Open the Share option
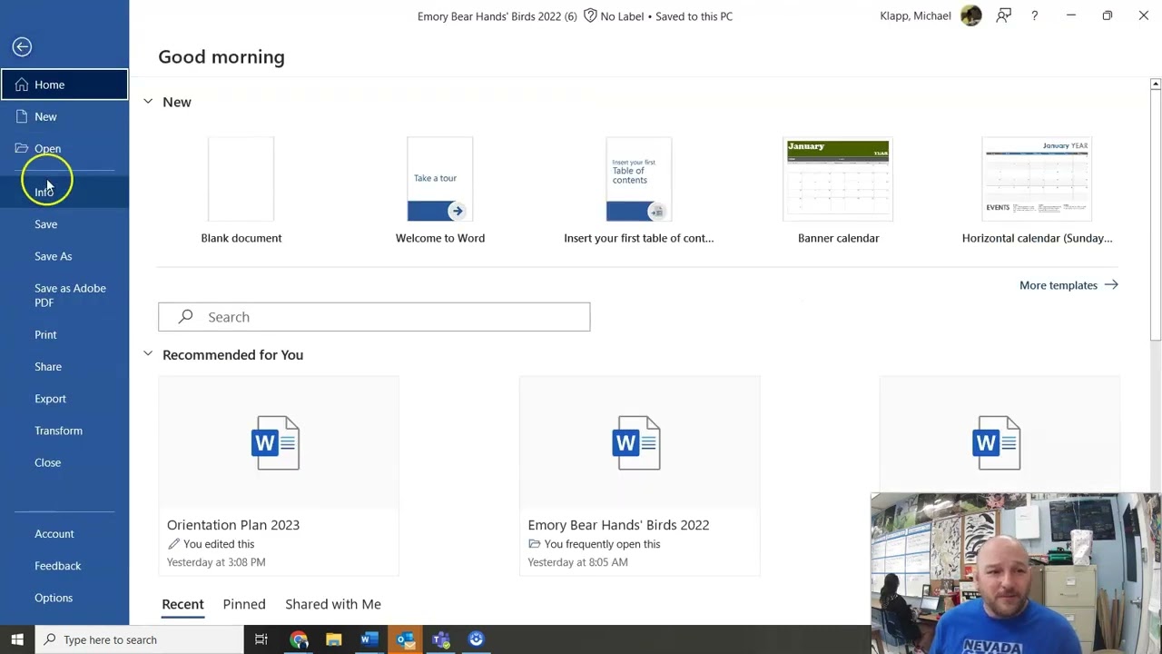 click(x=64, y=367)
